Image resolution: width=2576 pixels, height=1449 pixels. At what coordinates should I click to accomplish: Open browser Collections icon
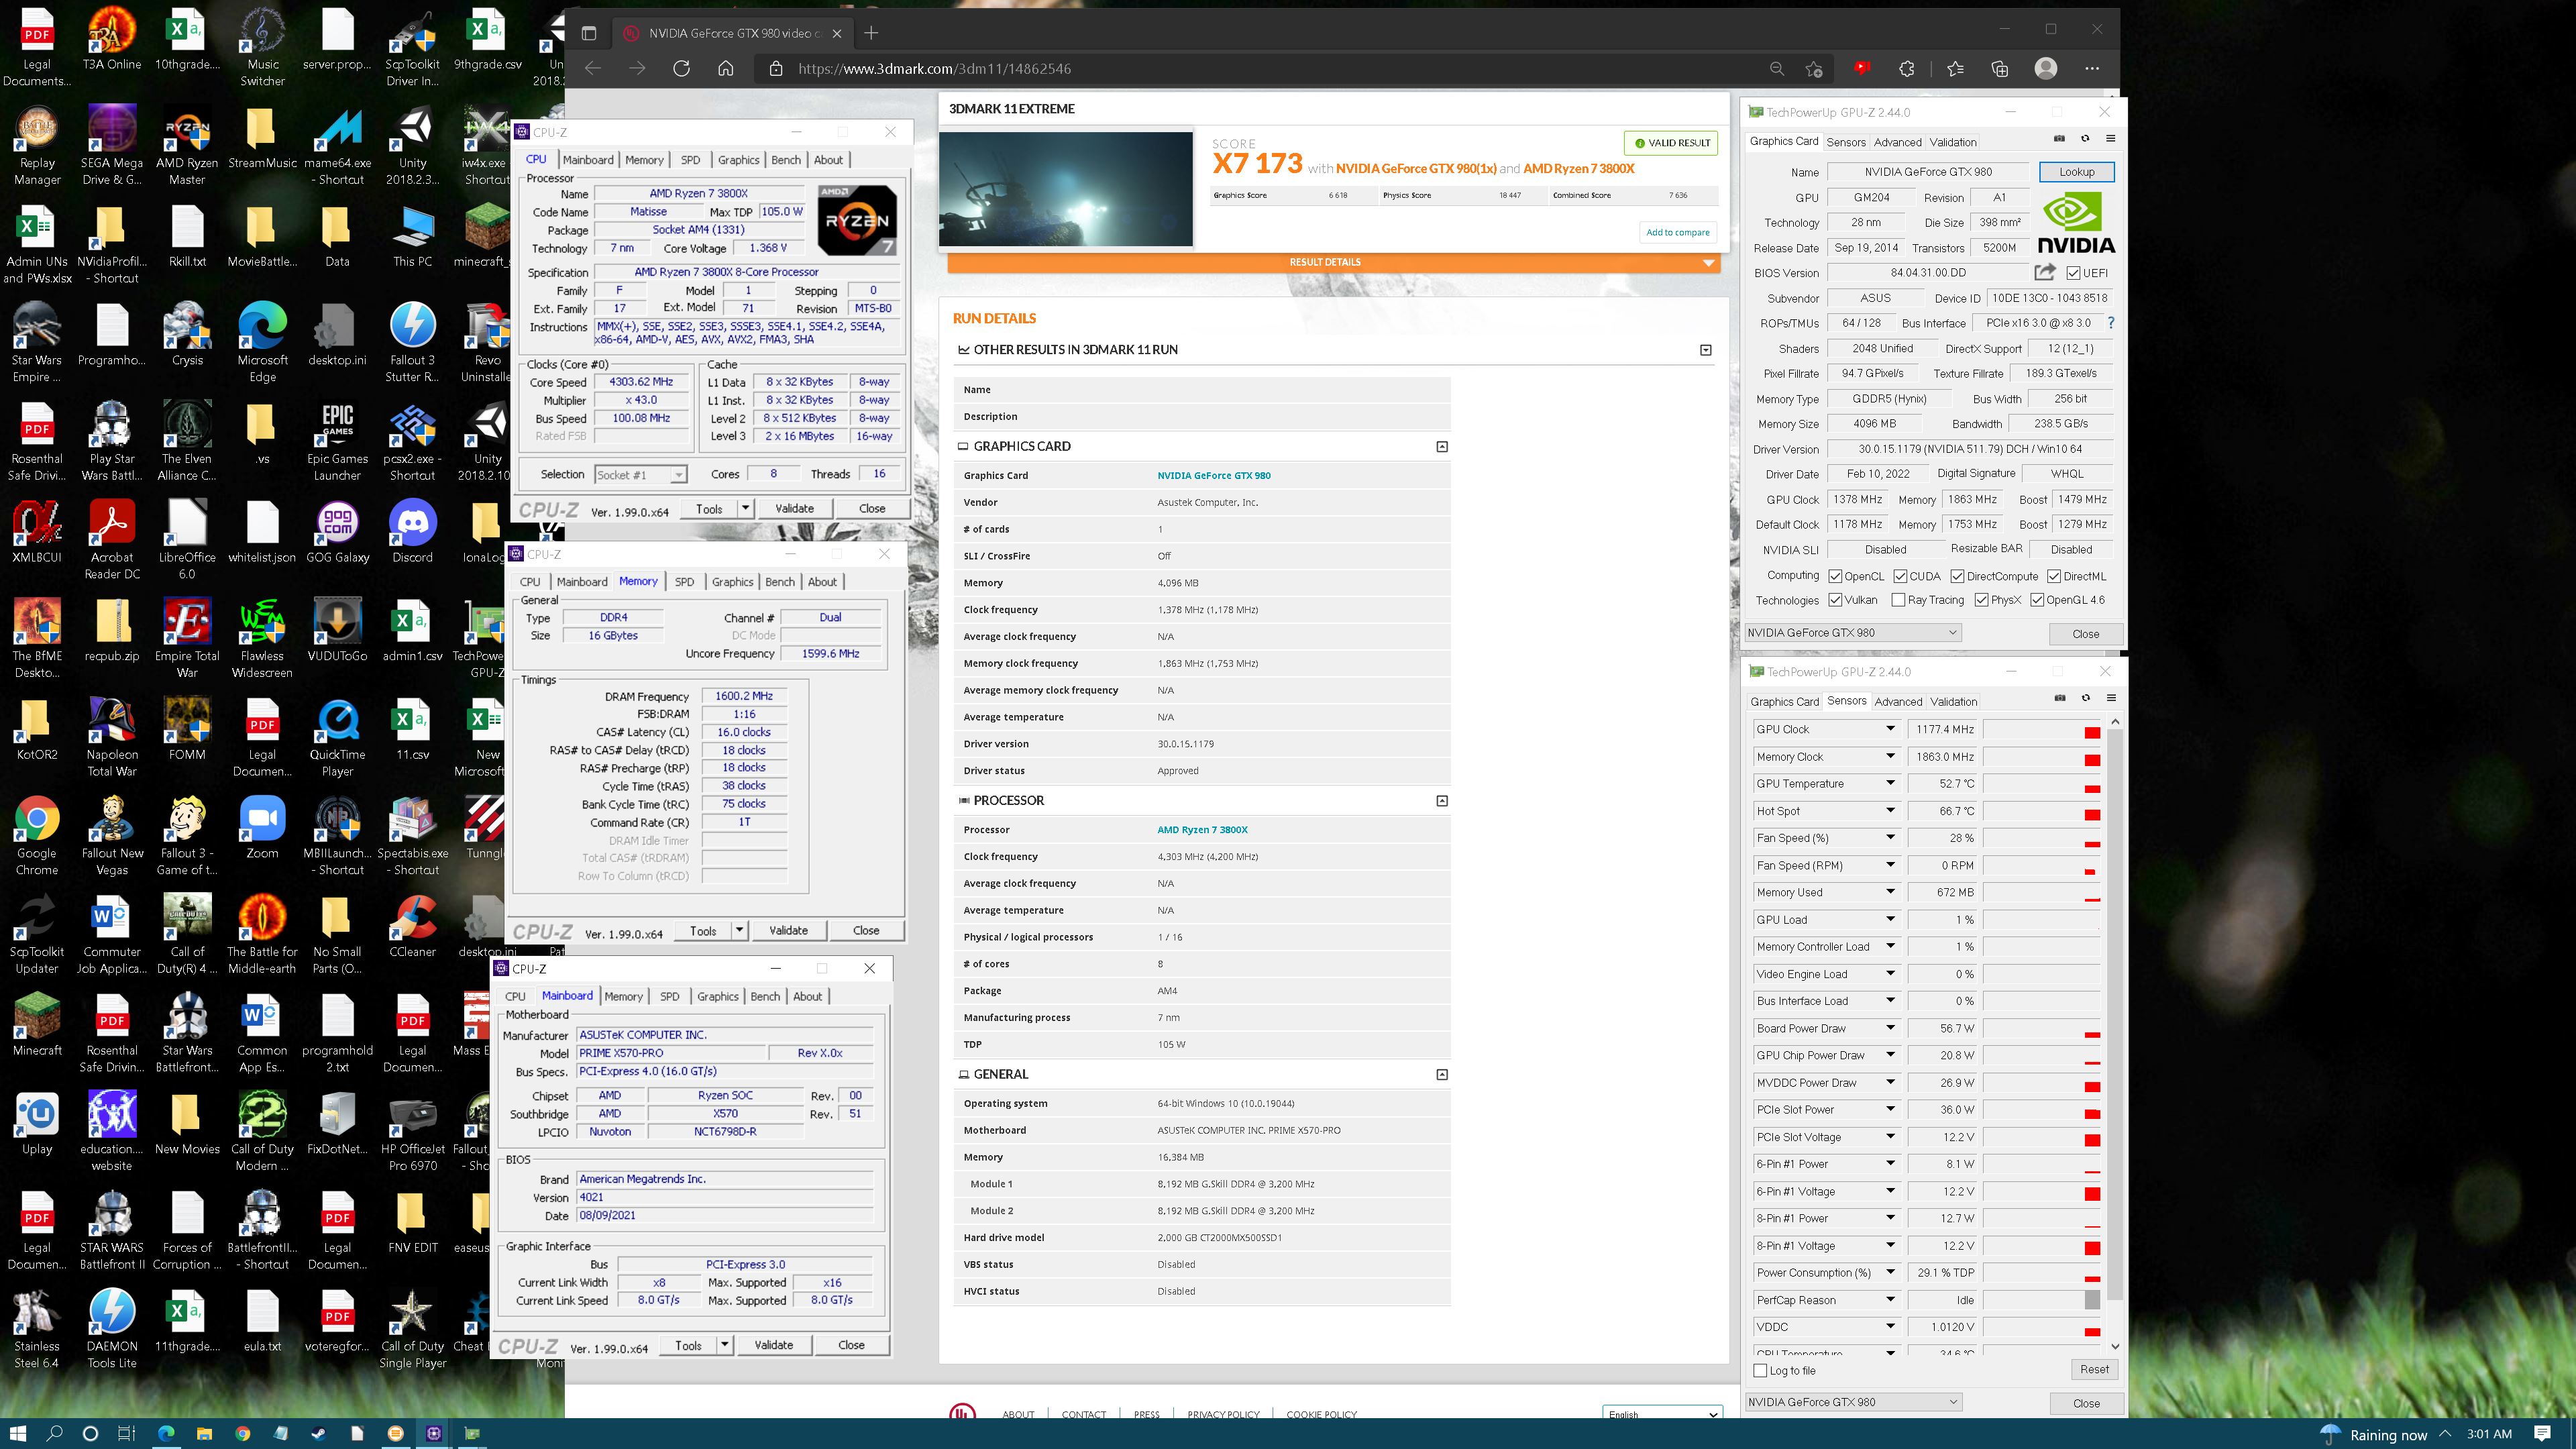(2000, 69)
